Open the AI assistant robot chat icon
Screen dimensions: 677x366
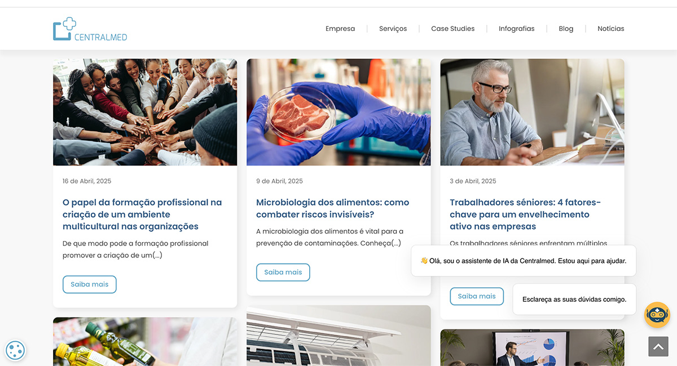point(657,315)
